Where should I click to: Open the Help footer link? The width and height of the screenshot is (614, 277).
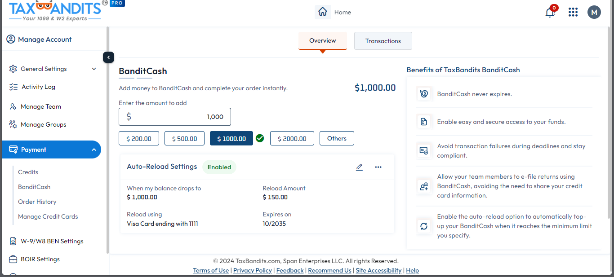pyautogui.click(x=412, y=270)
